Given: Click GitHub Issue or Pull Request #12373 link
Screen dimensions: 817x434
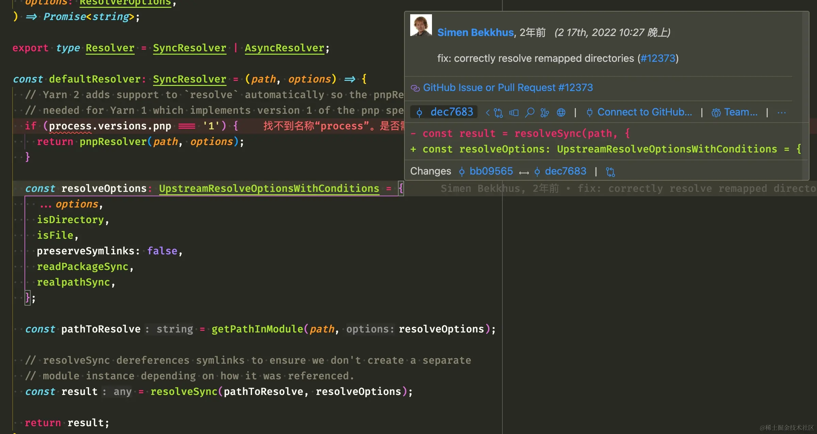Looking at the screenshot, I should coord(507,88).
